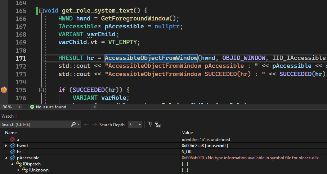Select the watch row named 'a'
Image resolution: width=327 pixels, height=174 pixels.
[x=18, y=140]
